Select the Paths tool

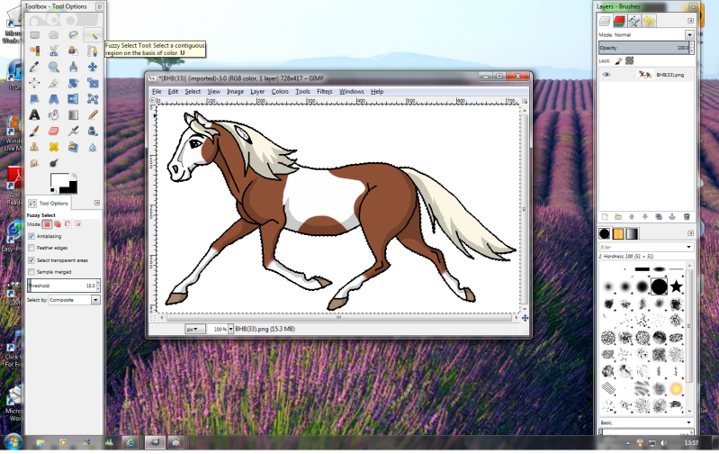coord(93,51)
